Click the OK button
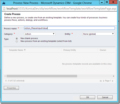This screenshot has height=104, width=120. pyautogui.click(x=87, y=97)
